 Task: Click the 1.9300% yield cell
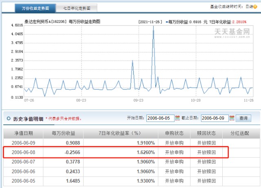[146, 181]
